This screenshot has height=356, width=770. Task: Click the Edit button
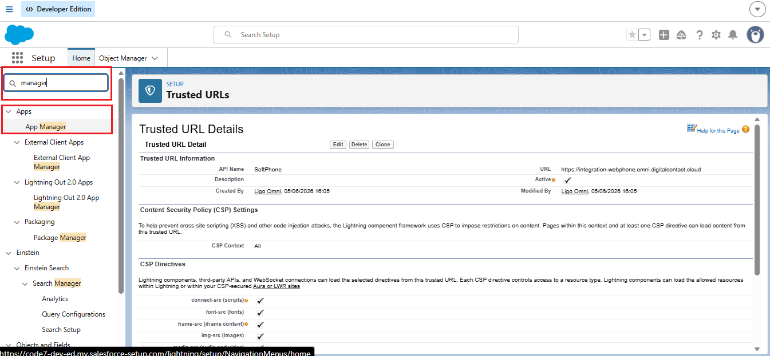click(x=338, y=145)
